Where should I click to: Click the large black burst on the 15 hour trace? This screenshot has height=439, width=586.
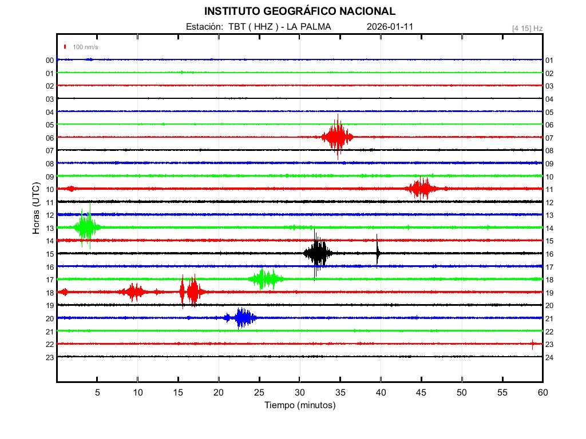pyautogui.click(x=316, y=253)
